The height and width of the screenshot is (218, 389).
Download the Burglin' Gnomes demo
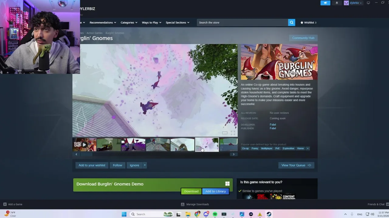click(x=191, y=191)
